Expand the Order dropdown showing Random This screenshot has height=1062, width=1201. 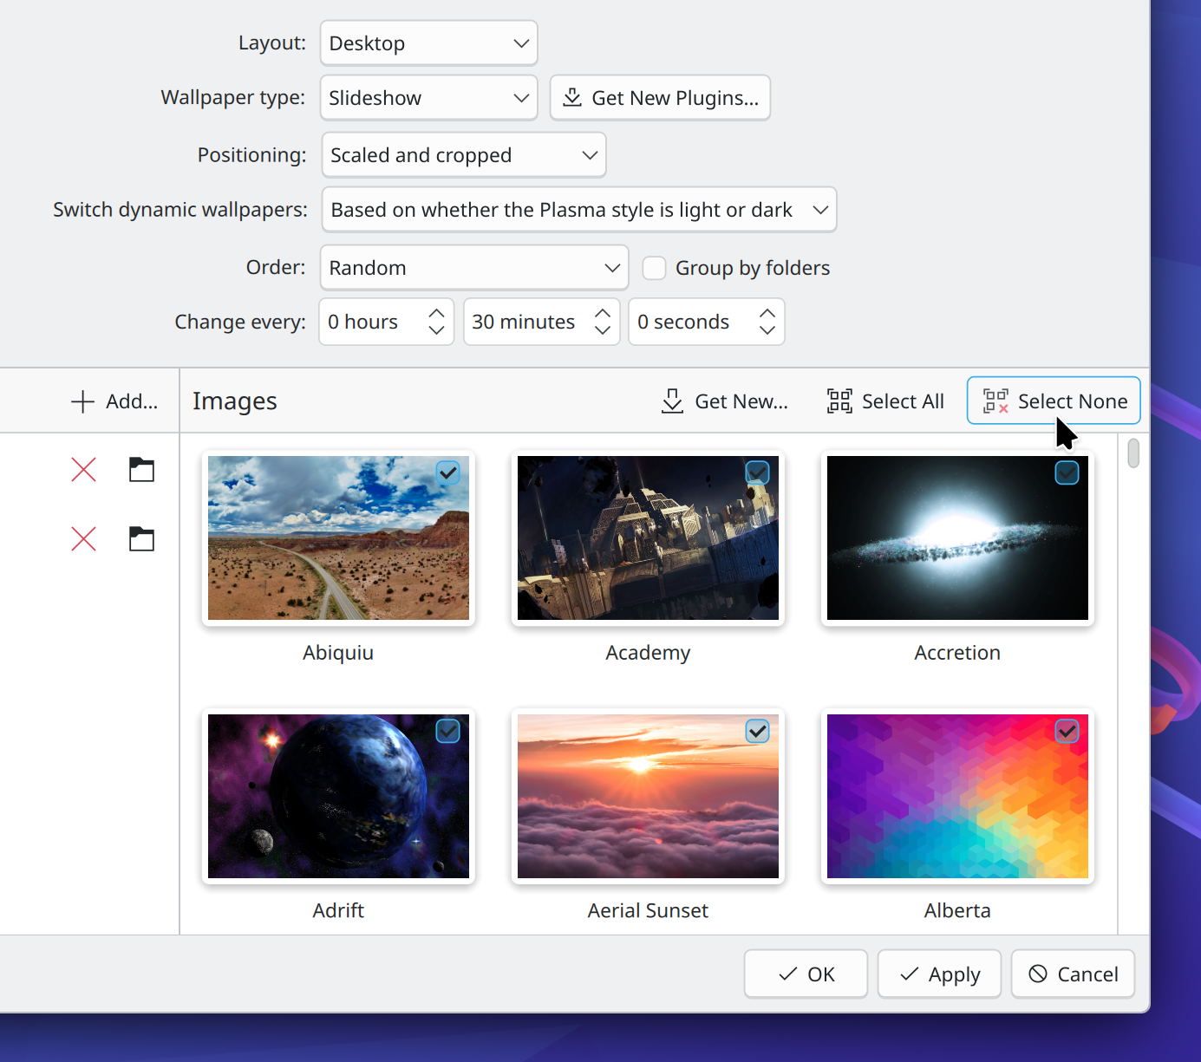(473, 268)
